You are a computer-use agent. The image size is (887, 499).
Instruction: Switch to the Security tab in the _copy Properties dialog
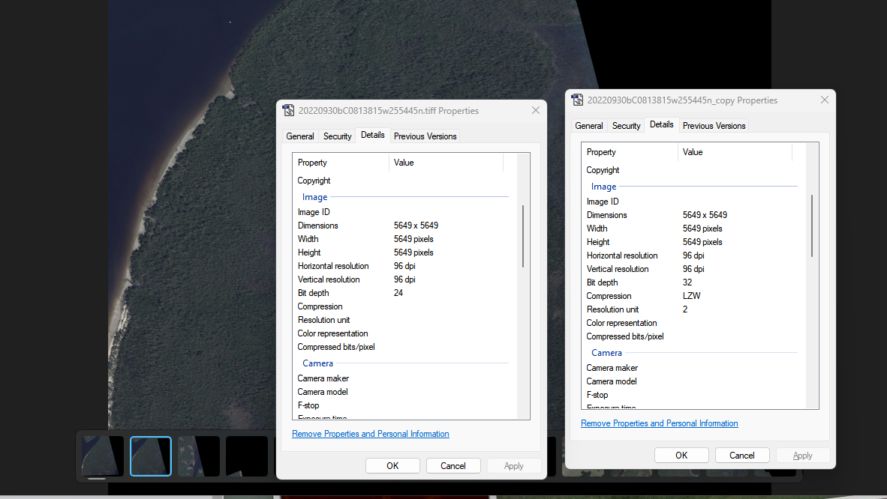click(x=626, y=126)
